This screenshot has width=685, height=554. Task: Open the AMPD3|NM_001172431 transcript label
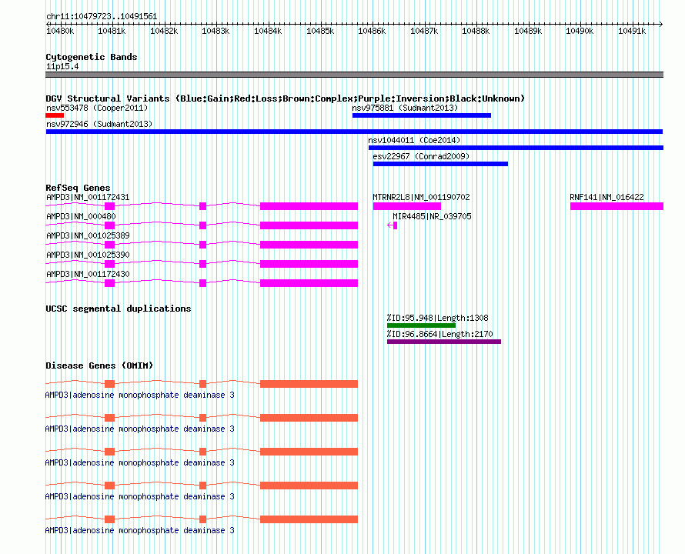point(88,197)
